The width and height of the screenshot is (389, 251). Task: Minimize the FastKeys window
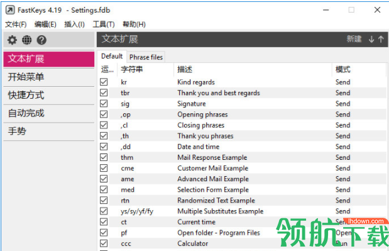pos(326,10)
